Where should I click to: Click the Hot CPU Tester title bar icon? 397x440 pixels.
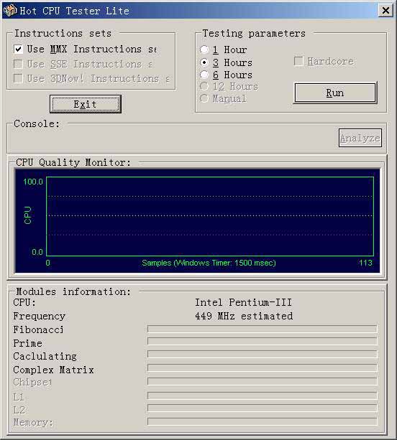tap(10, 10)
